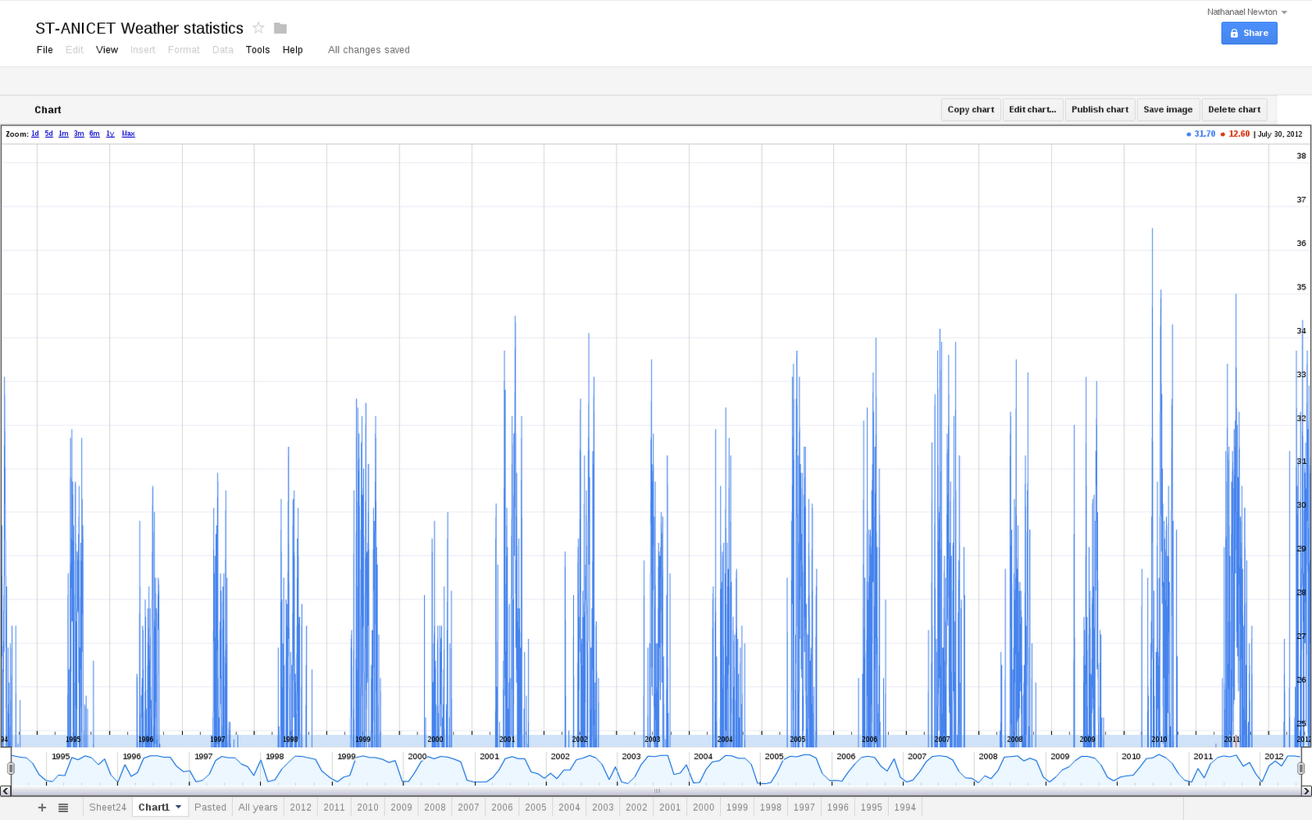Publish the chart
The height and width of the screenshot is (820, 1312).
[1100, 109]
